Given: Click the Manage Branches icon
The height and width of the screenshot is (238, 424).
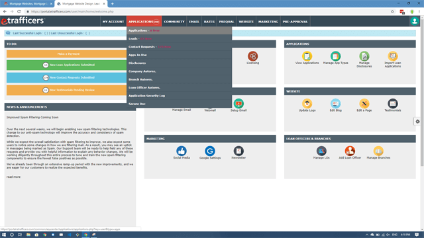Looking at the screenshot, I should tap(378, 151).
